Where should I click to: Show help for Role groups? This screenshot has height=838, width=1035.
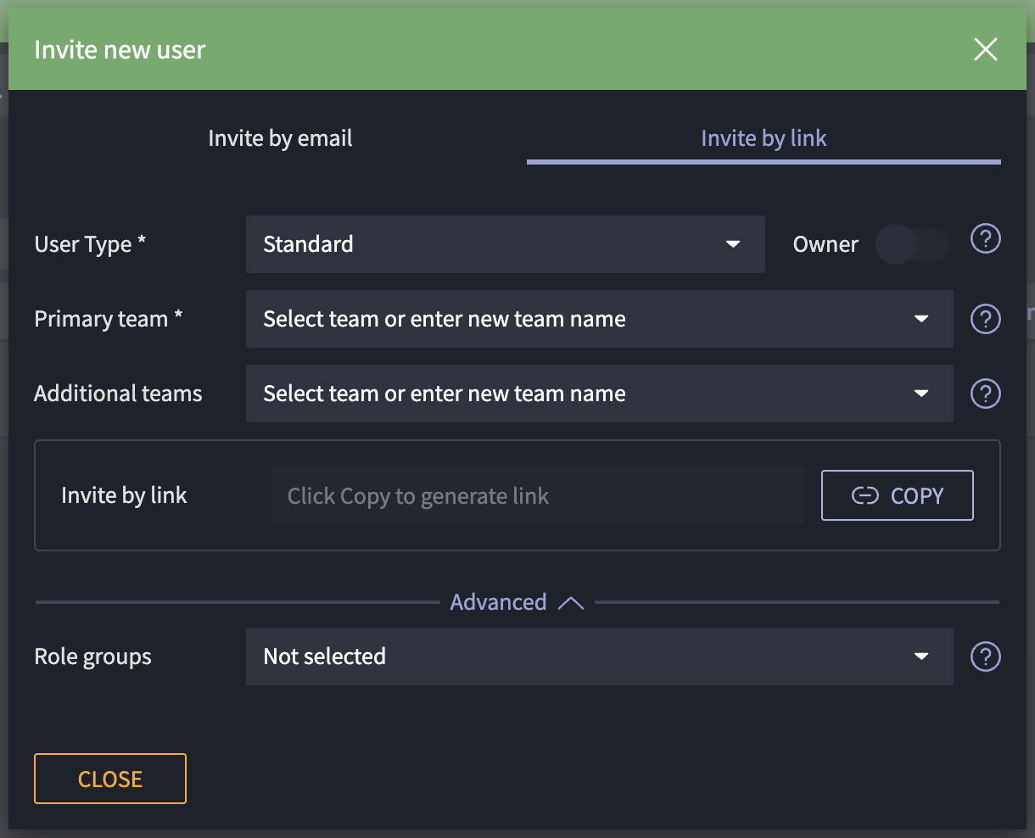pyautogui.click(x=985, y=656)
